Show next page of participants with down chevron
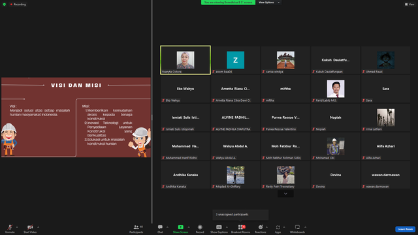418x235 pixels. [x=285, y=194]
